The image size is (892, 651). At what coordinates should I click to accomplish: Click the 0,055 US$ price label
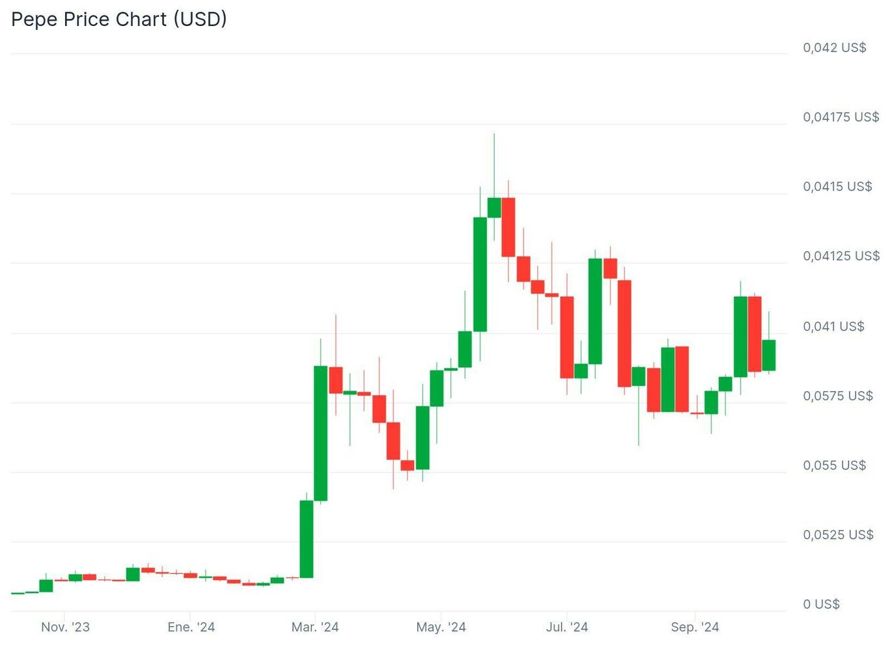tap(834, 465)
